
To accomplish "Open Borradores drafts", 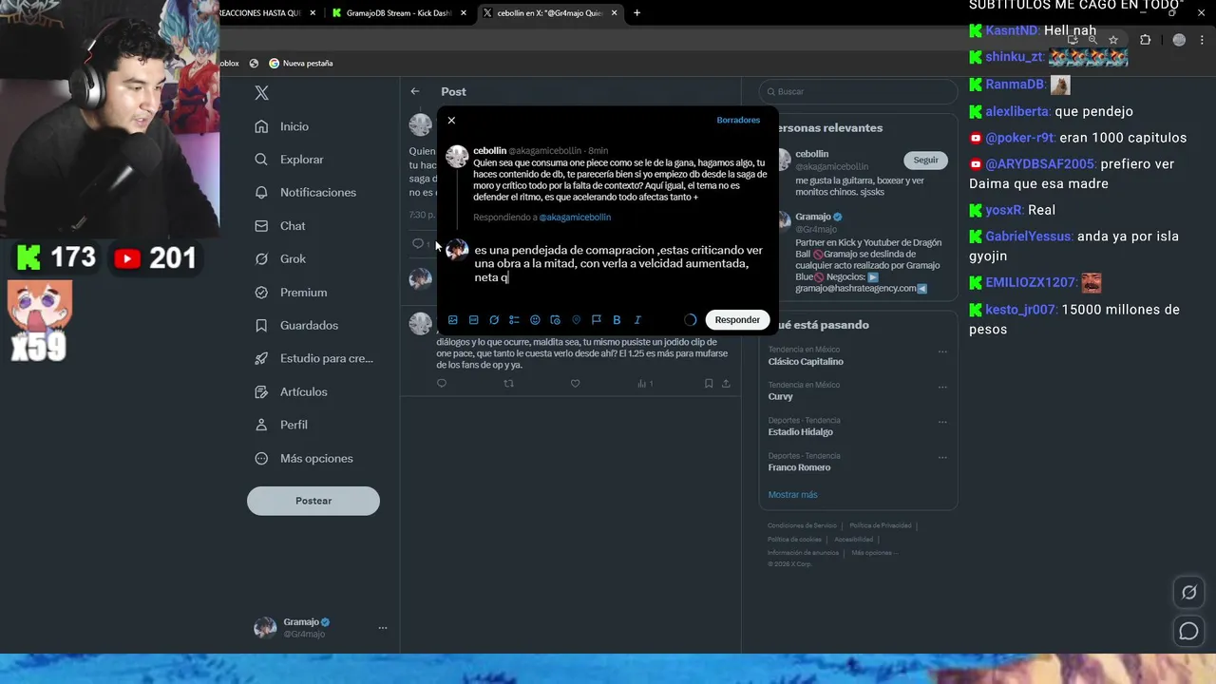I will point(738,121).
